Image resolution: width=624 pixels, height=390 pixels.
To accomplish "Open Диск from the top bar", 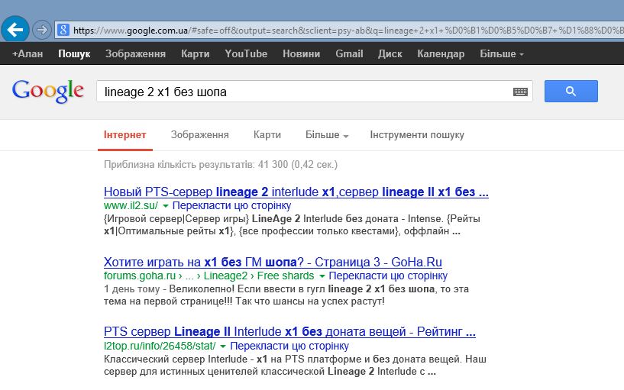I will pos(390,53).
